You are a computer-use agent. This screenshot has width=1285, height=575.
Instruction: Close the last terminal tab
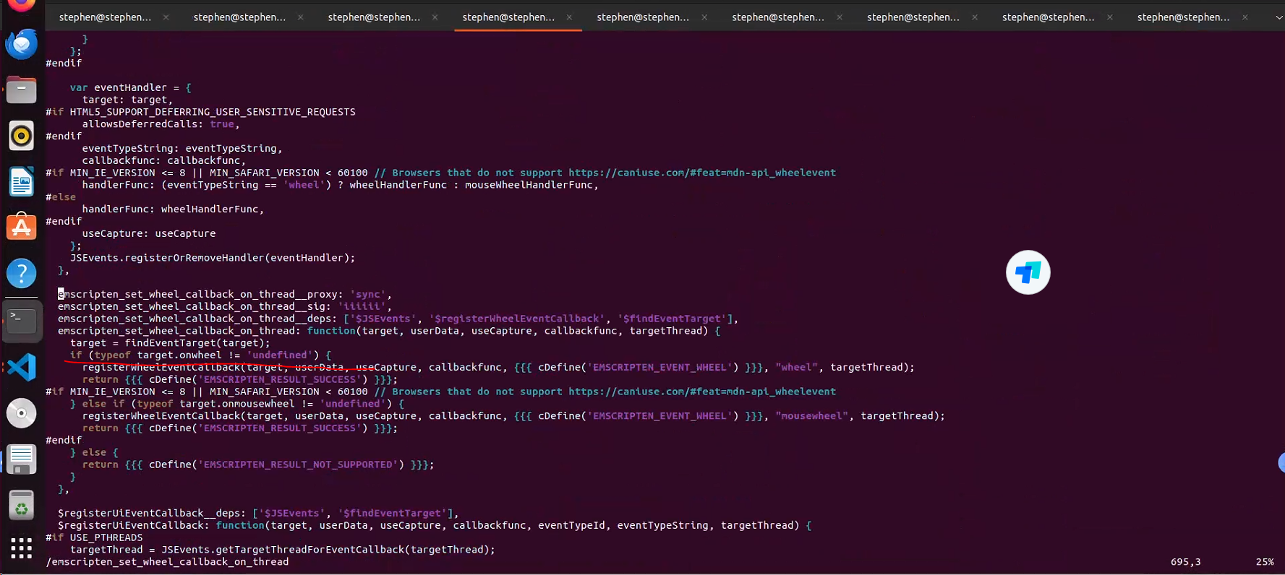[1245, 17]
